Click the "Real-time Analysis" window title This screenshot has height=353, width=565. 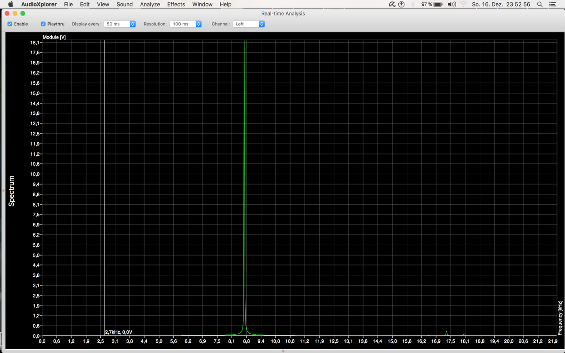[283, 14]
